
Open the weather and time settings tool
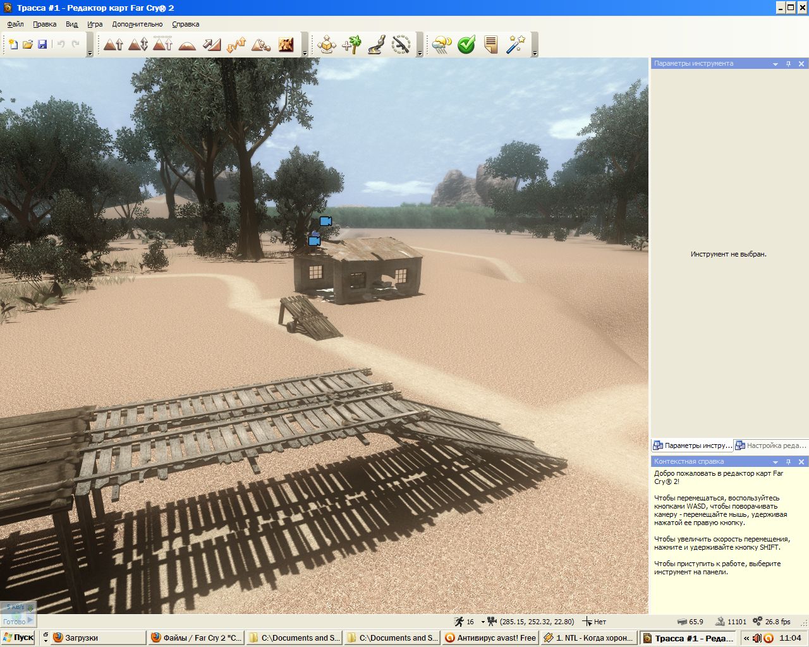click(x=441, y=45)
